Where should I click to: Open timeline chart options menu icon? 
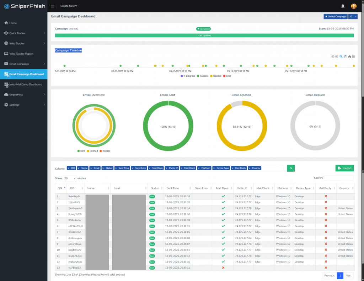point(353,56)
